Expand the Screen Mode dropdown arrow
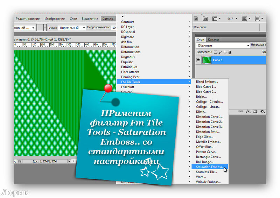The image size is (280, 198). (x=262, y=19)
